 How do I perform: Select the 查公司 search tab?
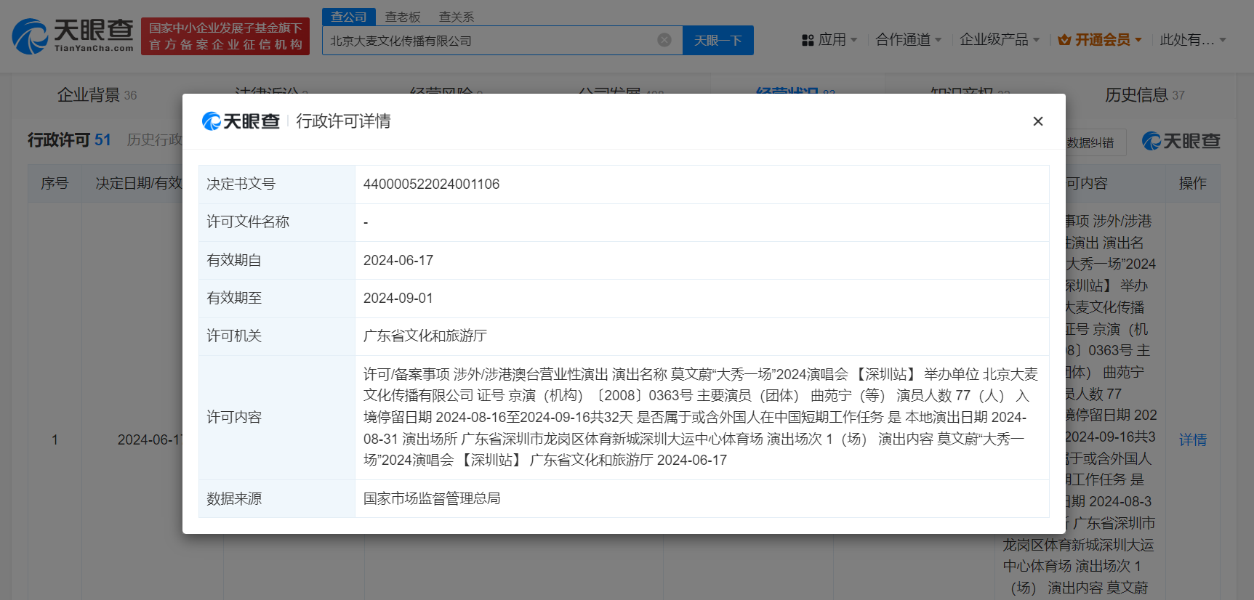click(x=349, y=17)
